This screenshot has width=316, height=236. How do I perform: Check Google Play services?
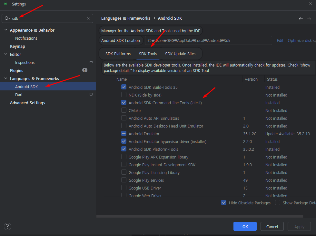pos(124,180)
